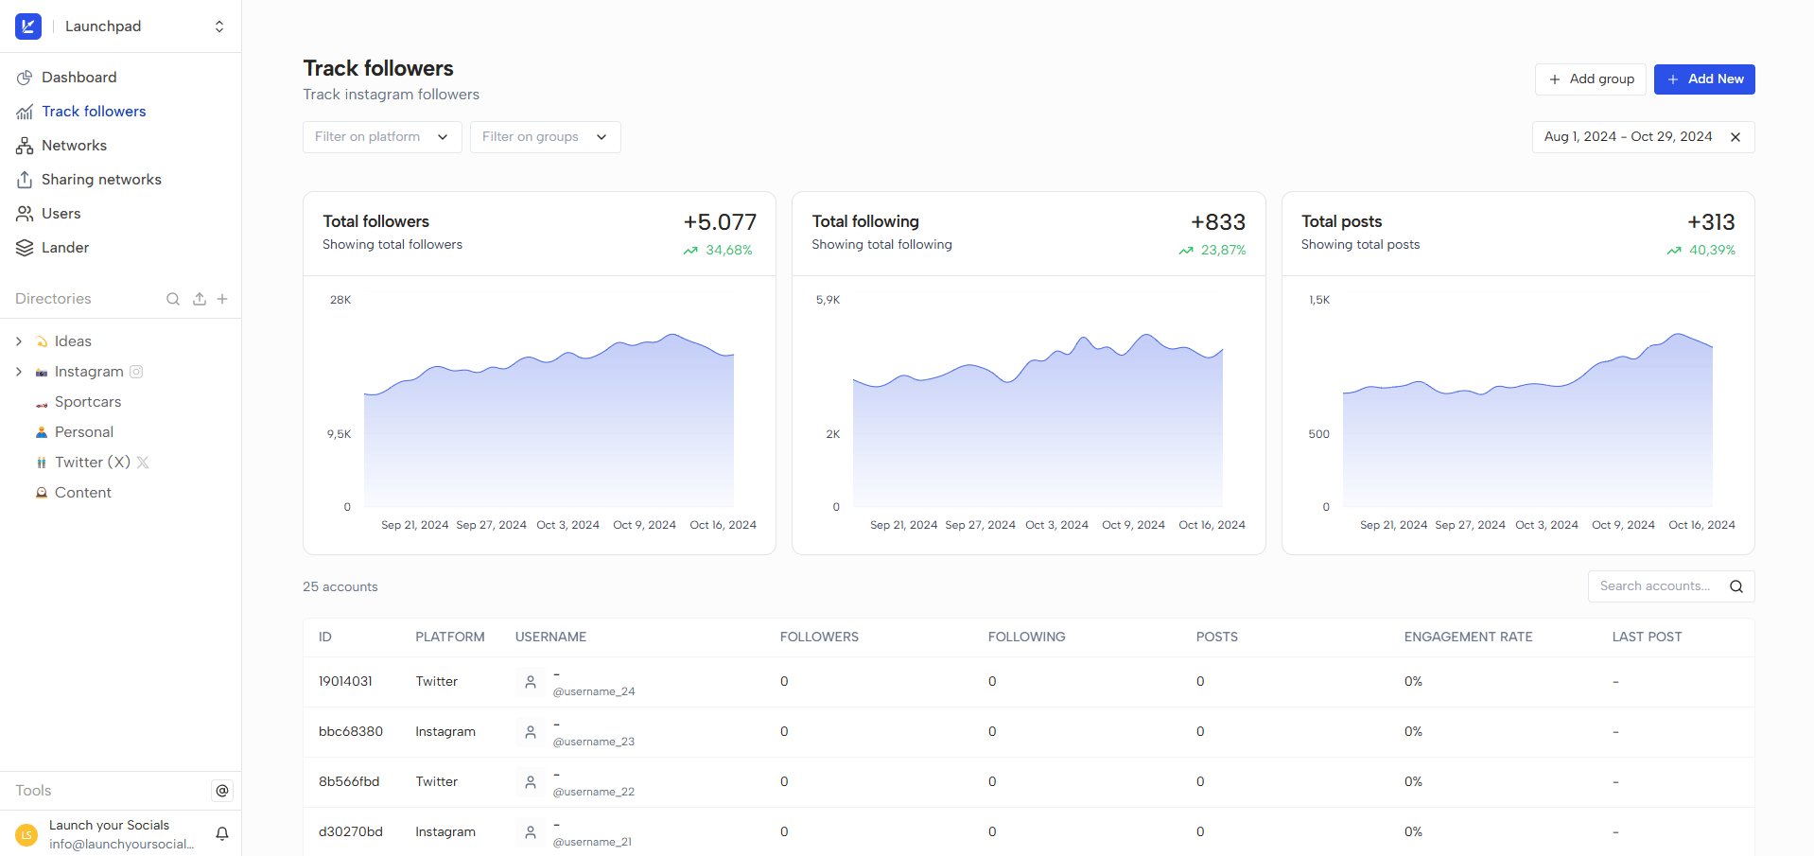Expand the Instagram directory tree
This screenshot has width=1814, height=856.
[x=19, y=371]
